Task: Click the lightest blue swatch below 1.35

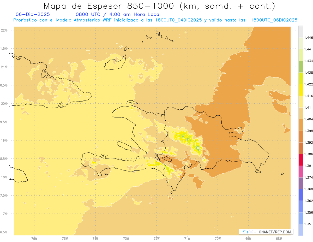Action: point(301,230)
